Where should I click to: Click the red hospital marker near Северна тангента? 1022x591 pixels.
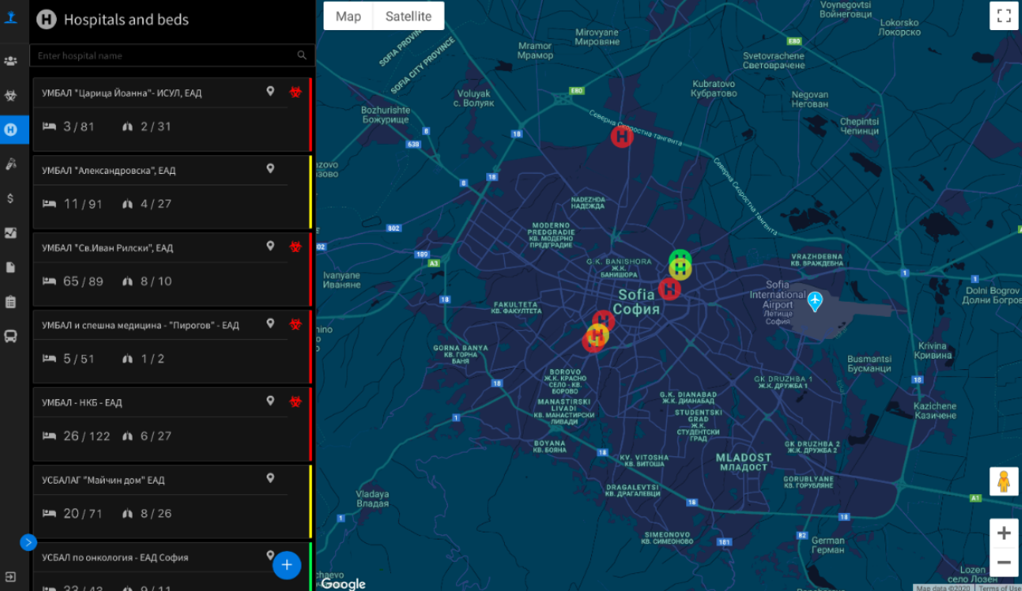click(x=622, y=137)
